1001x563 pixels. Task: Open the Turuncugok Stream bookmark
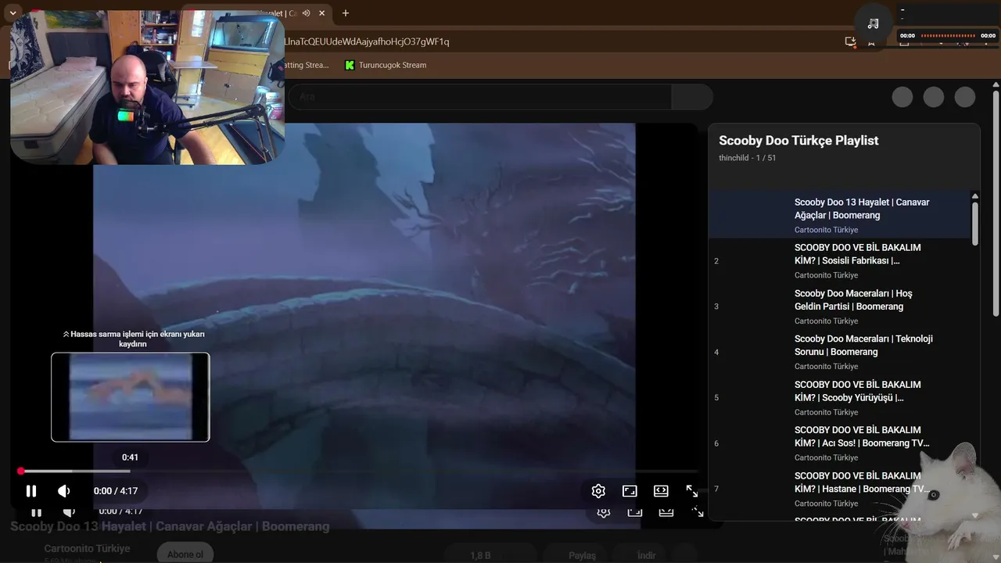[386, 65]
